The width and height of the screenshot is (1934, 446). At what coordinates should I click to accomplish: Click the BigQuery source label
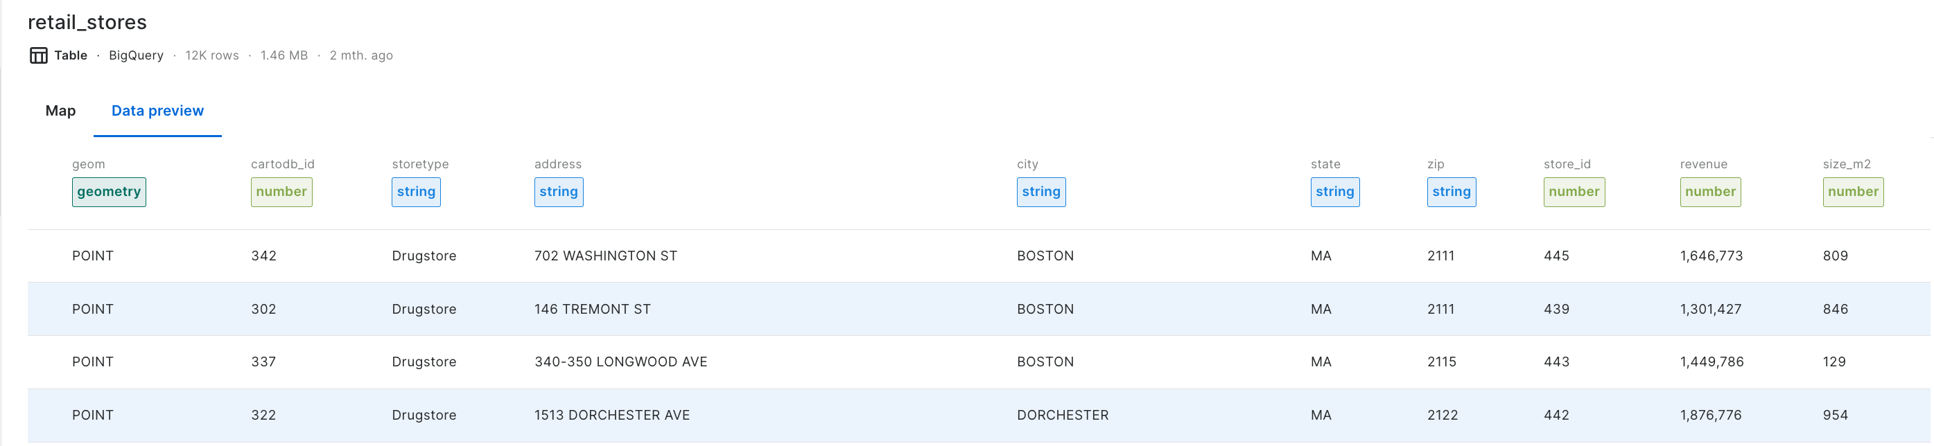tap(136, 55)
